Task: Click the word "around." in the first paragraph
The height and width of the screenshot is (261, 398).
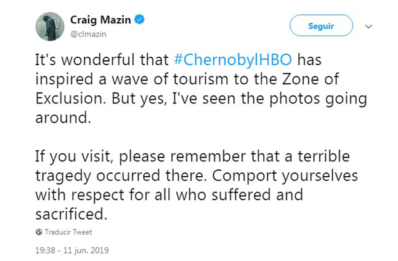Action: tap(64, 118)
